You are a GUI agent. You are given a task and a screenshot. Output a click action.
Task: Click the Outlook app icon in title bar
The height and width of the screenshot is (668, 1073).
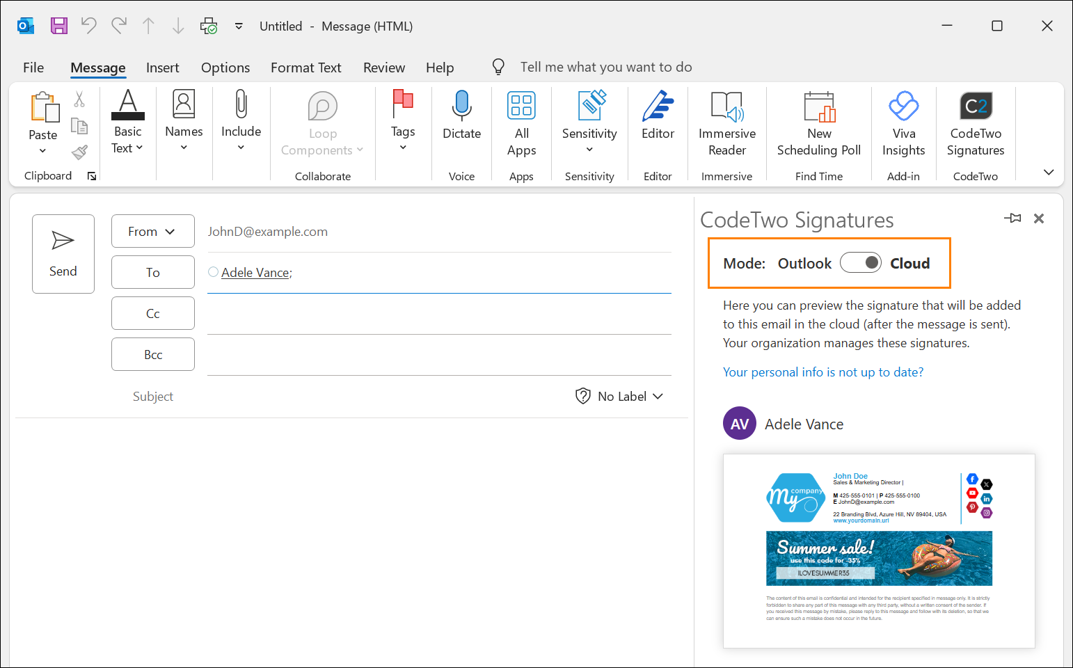pyautogui.click(x=26, y=26)
